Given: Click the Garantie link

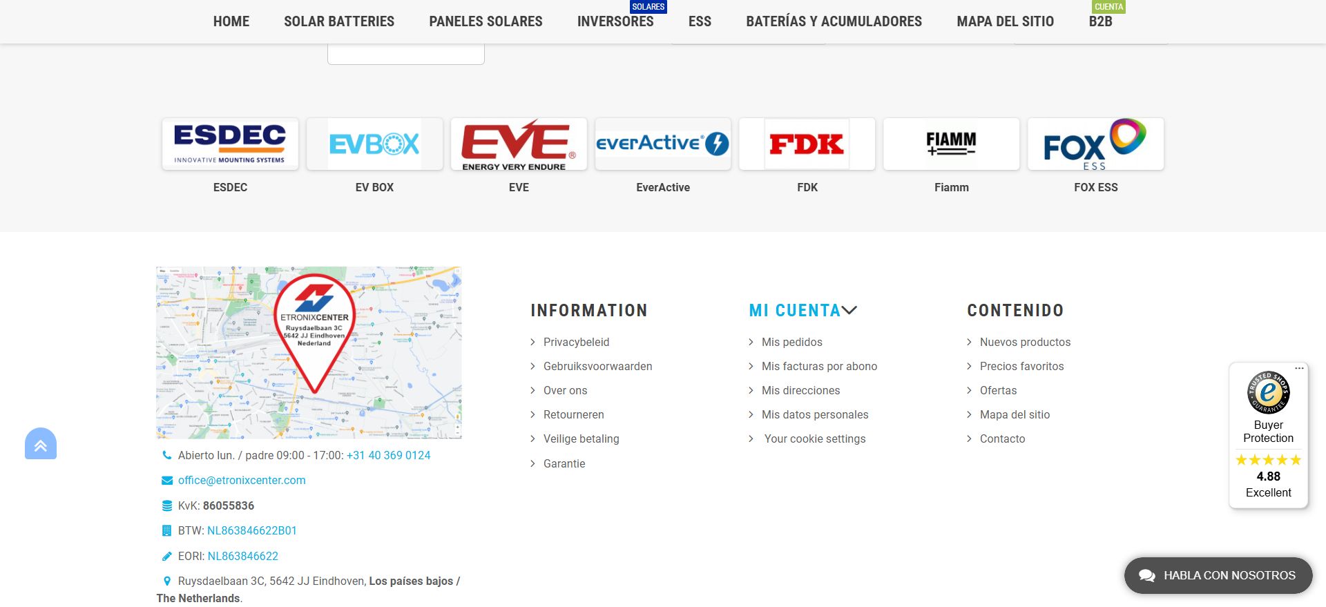Looking at the screenshot, I should tap(564, 464).
